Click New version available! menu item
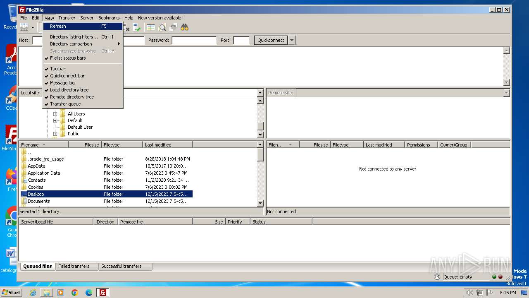 [x=160, y=18]
